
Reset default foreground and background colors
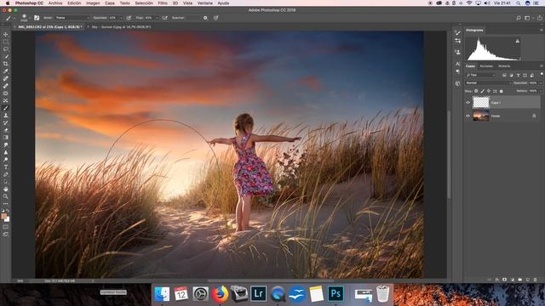tap(3, 211)
